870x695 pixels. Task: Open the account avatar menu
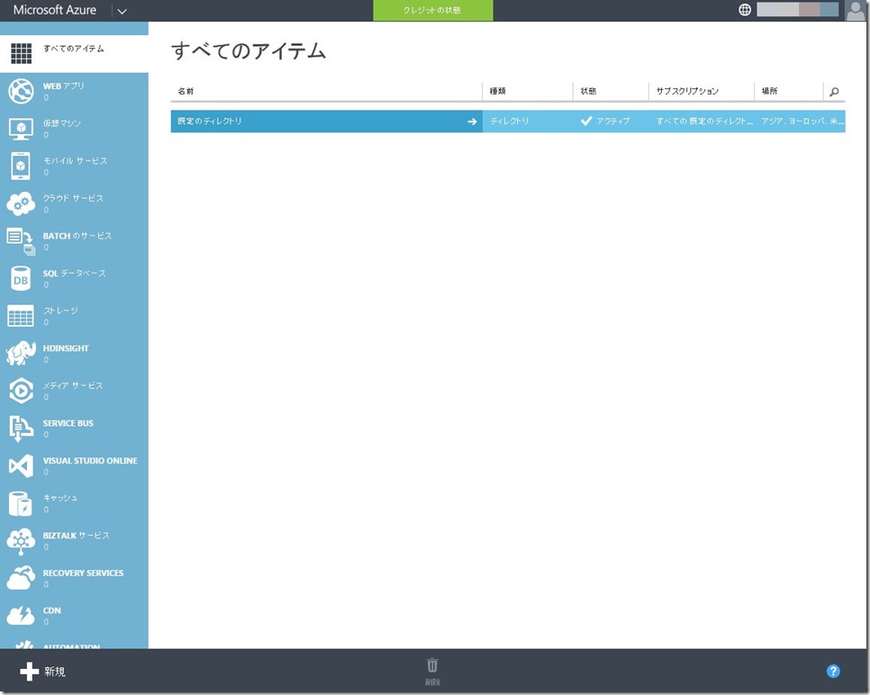[x=856, y=10]
